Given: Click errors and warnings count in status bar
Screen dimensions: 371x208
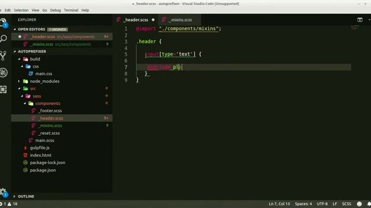Looking at the screenshot, I should [x=9, y=204].
